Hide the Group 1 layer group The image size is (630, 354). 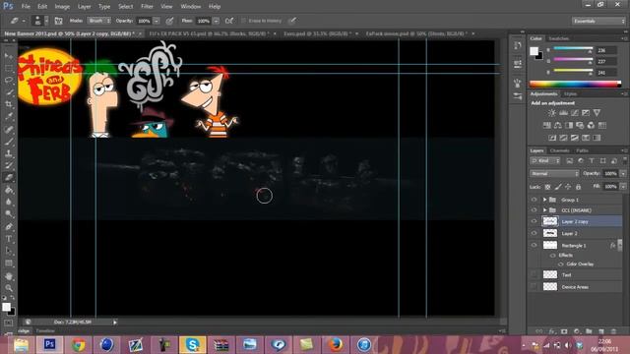point(534,200)
